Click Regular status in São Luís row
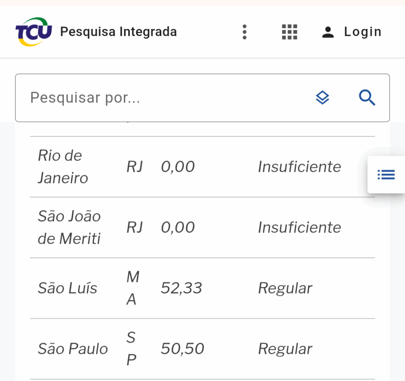This screenshot has height=381, width=405. (285, 288)
